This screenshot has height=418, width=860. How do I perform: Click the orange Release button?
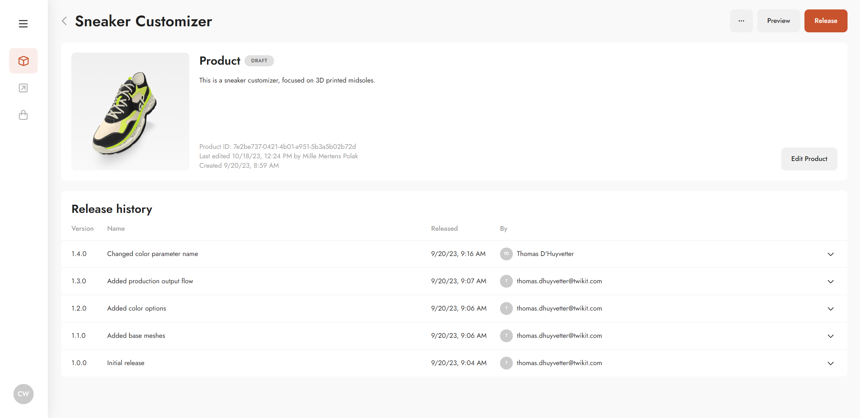[x=826, y=21]
